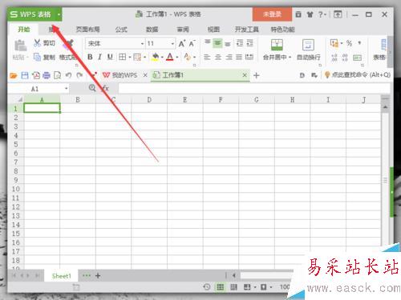This screenshot has height=300, width=401.
Task: Switch to the 审阅 ribbon tab
Action: 183,29
